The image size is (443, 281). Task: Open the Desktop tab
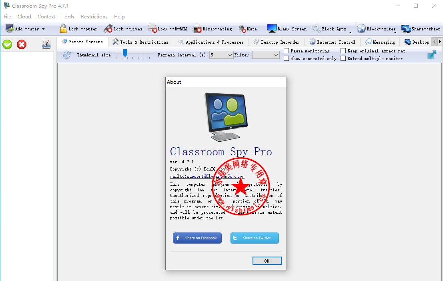point(417,42)
